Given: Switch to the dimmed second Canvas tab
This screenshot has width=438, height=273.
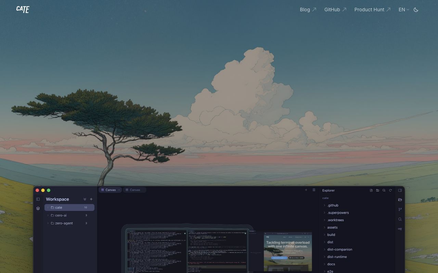Looking at the screenshot, I should pyautogui.click(x=134, y=190).
